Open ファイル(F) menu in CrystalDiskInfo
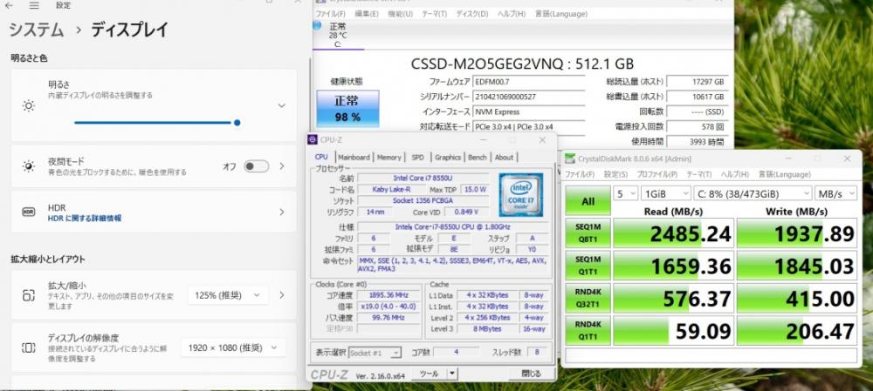Screen dimensions: 873x391 (x=331, y=14)
